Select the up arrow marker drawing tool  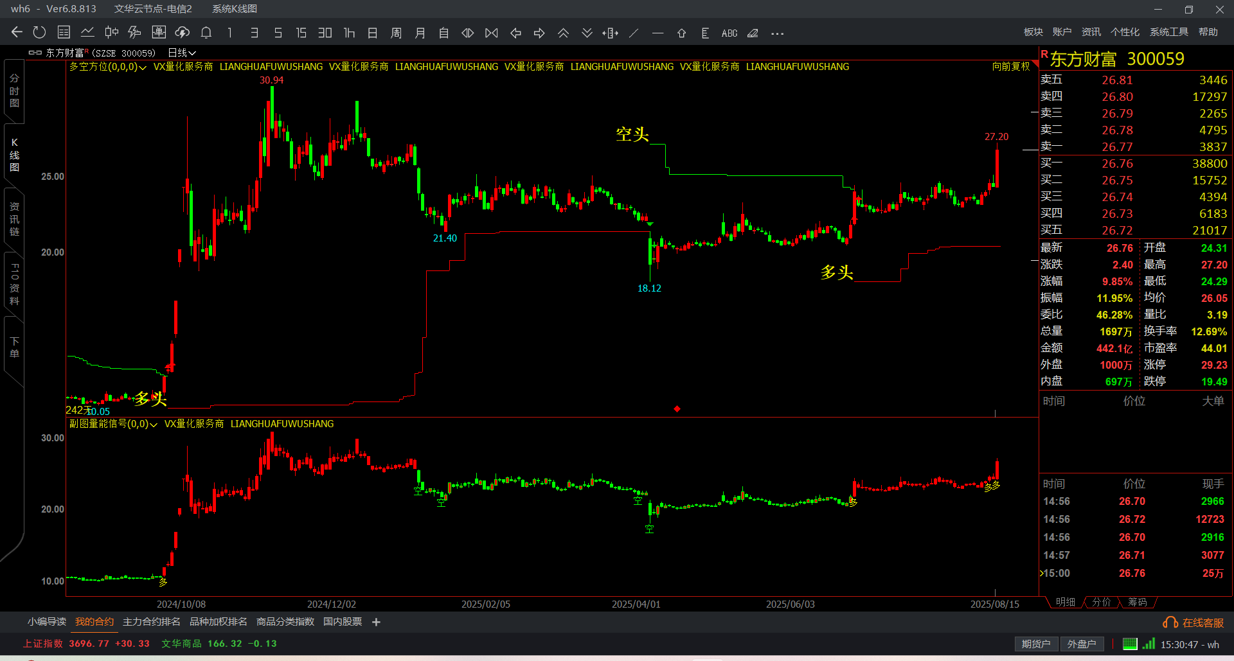pyautogui.click(x=681, y=33)
